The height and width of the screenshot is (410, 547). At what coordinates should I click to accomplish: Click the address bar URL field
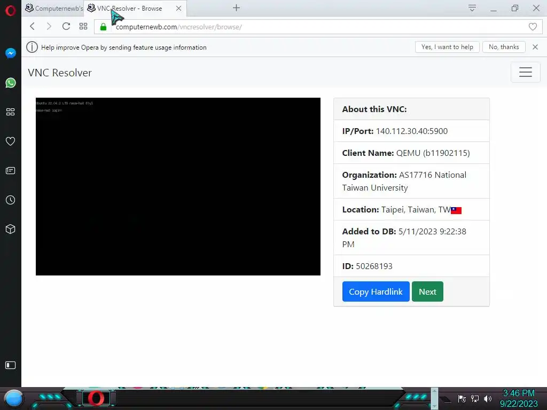318,27
